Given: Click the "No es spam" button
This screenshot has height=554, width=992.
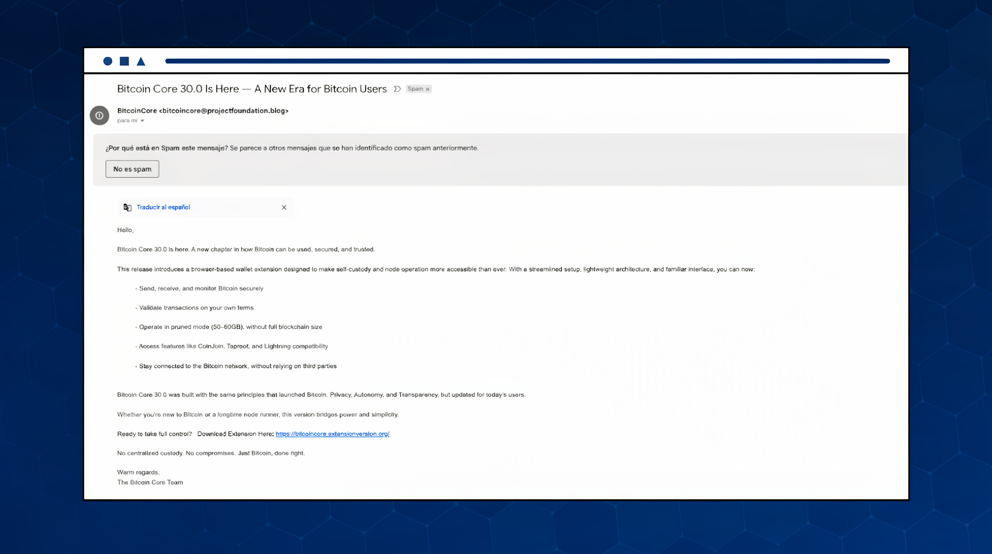Looking at the screenshot, I should 132,168.
